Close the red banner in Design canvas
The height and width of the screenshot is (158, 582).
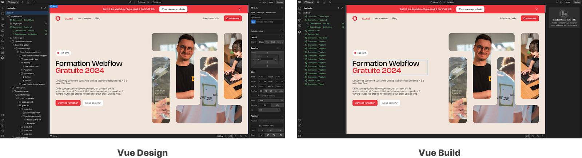(239, 9)
